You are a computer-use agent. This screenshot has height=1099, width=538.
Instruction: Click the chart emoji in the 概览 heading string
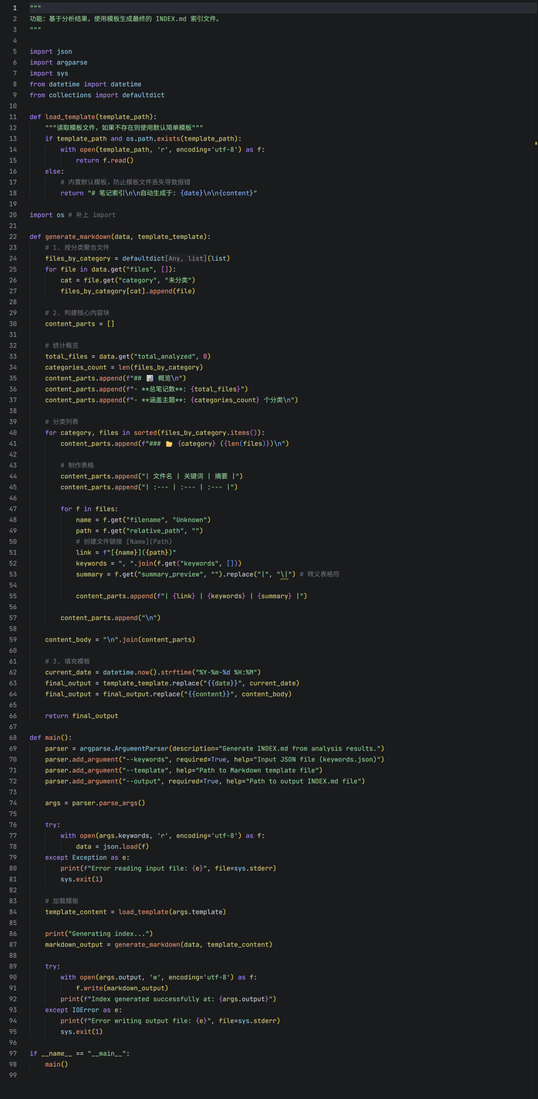pyautogui.click(x=150, y=378)
